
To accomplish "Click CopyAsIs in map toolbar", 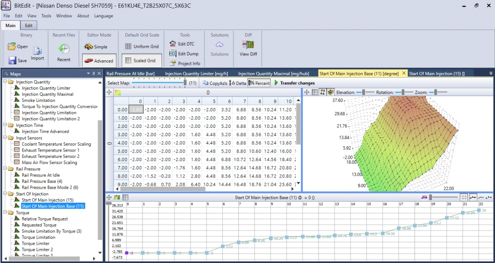I will (215, 83).
